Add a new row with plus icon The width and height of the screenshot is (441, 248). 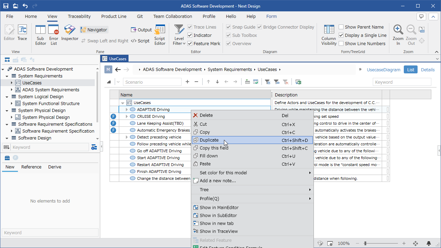point(187,82)
